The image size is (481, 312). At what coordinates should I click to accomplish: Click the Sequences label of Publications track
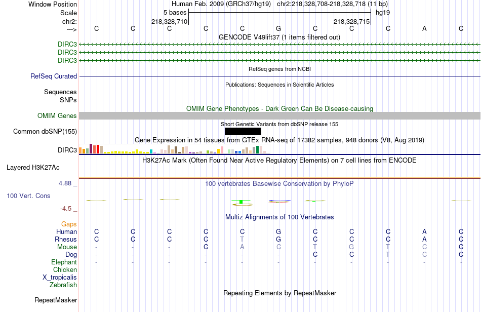[x=60, y=92]
